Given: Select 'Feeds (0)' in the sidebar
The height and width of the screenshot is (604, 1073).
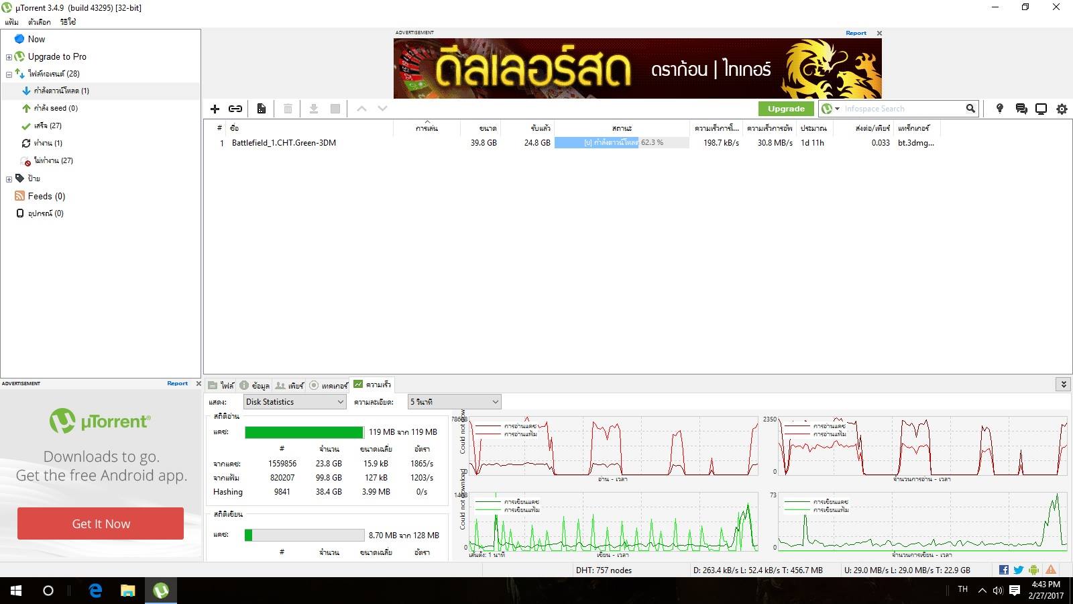Looking at the screenshot, I should (x=46, y=196).
